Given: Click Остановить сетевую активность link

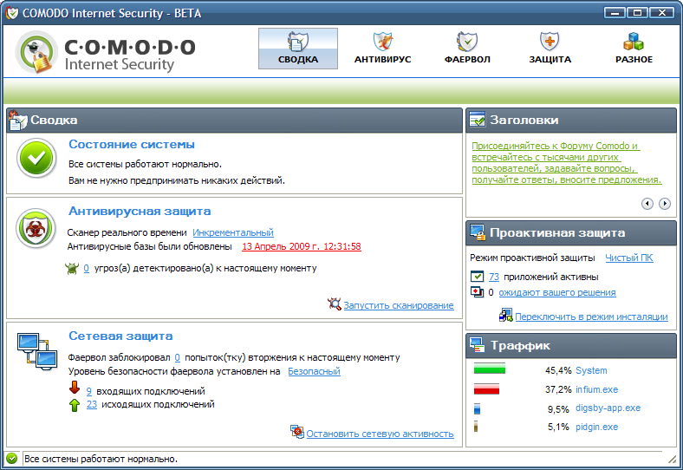Looking at the screenshot, I should coord(380,434).
